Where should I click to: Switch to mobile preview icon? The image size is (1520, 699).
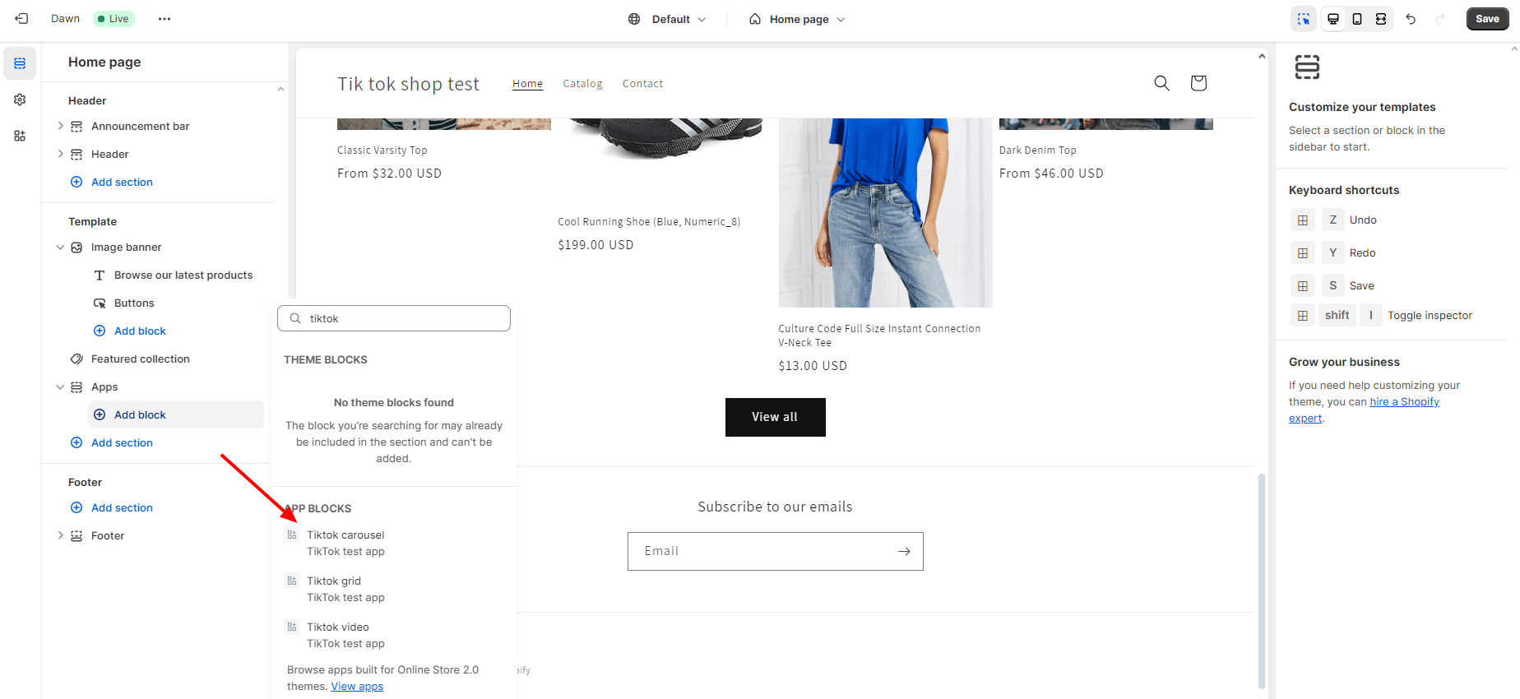[1357, 19]
